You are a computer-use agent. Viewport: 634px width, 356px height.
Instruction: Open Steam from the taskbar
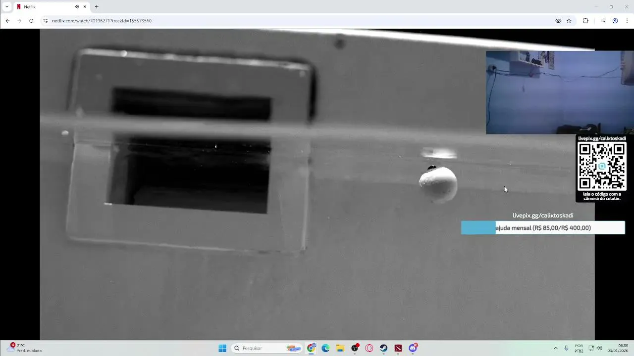coord(384,348)
